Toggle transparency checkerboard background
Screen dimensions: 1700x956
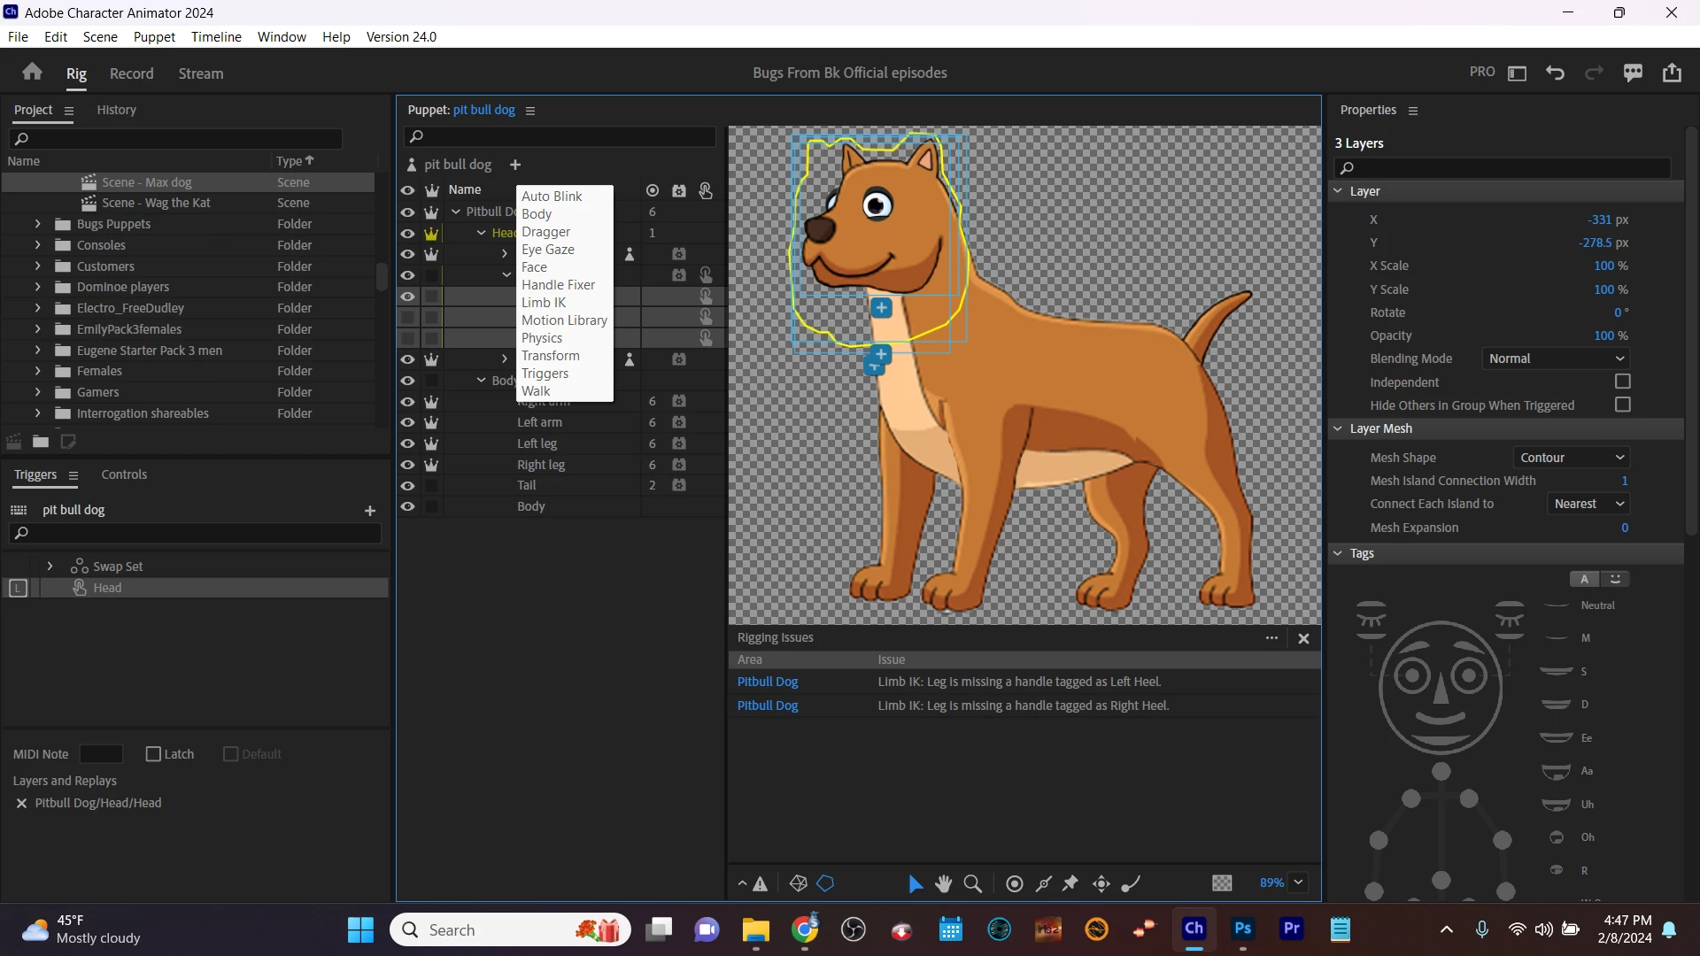point(1222,883)
